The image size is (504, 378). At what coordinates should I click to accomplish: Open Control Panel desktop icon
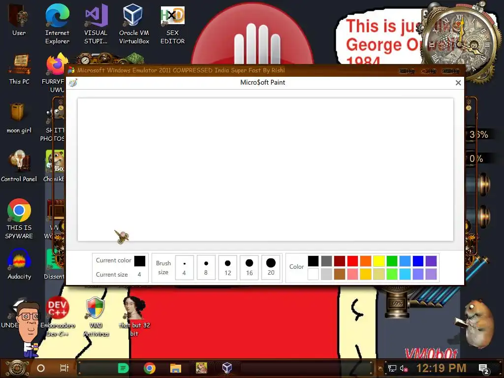[19, 166]
